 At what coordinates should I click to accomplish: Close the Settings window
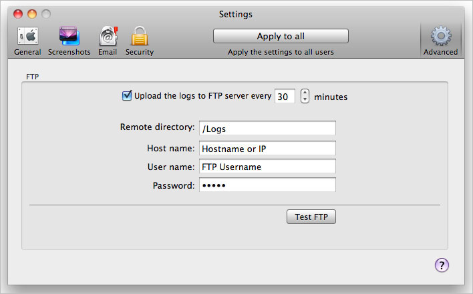coord(18,14)
